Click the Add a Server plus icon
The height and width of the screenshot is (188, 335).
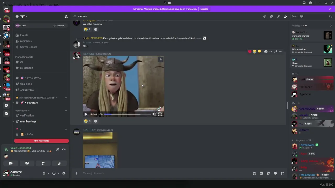[6, 105]
